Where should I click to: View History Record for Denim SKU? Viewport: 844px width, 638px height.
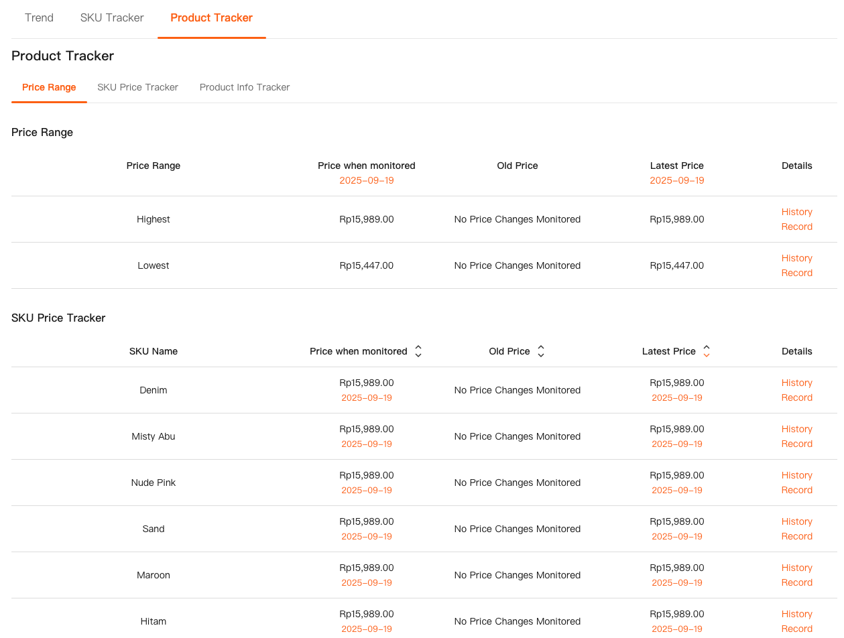click(x=796, y=390)
